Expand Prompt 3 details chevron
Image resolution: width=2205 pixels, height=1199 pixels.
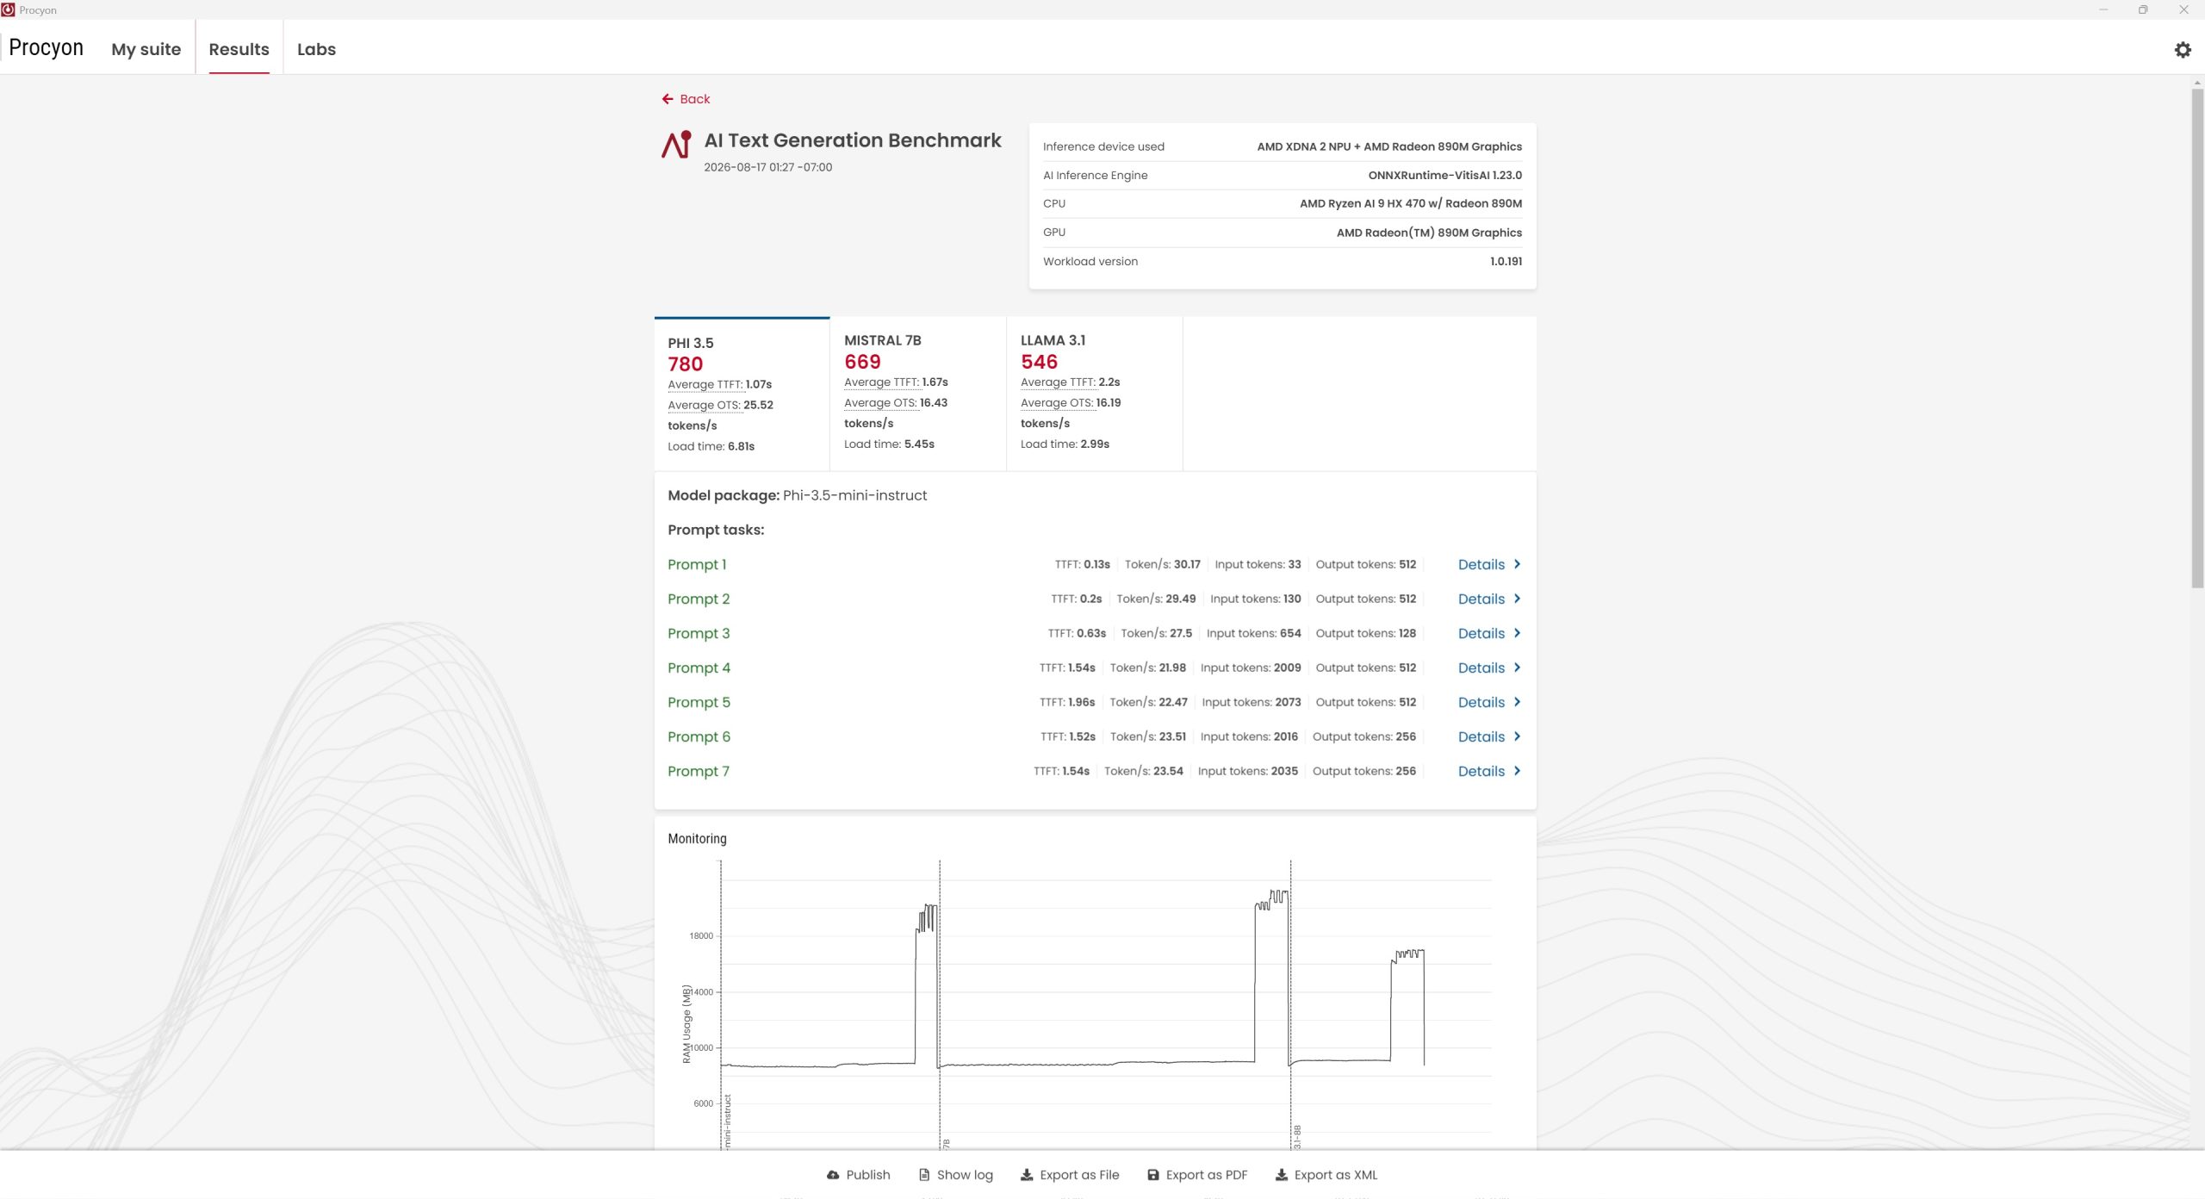click(1517, 633)
